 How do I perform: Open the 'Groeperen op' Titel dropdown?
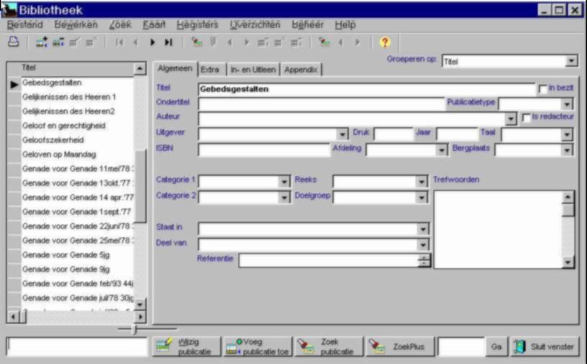point(571,62)
